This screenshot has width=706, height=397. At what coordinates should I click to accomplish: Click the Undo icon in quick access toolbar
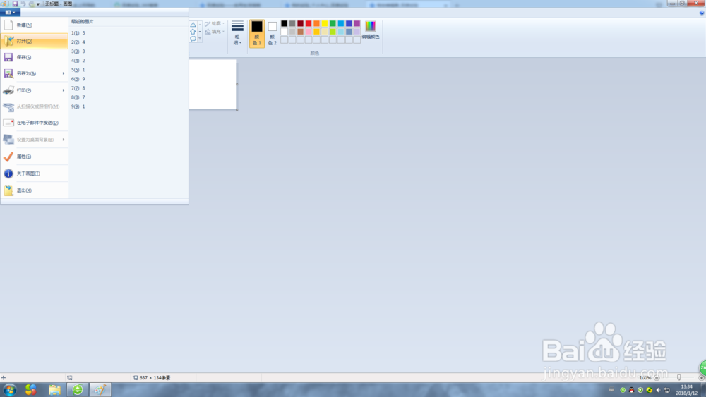pyautogui.click(x=23, y=4)
